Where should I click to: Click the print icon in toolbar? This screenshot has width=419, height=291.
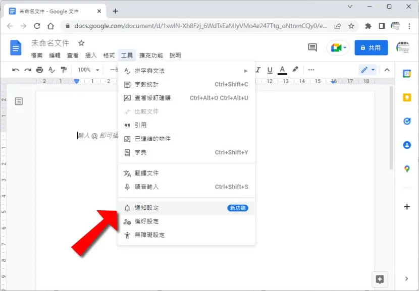coord(39,70)
